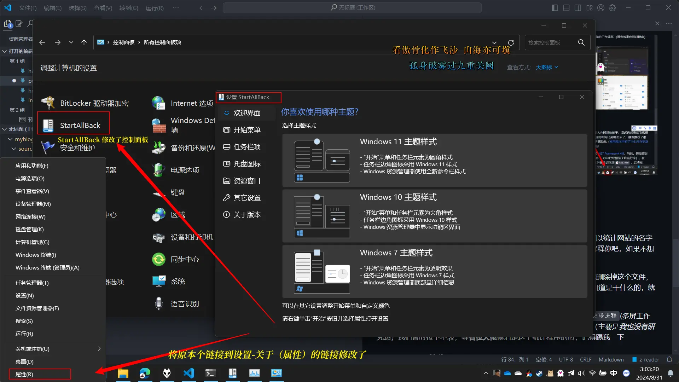The image size is (679, 382).
Task: Open the 文件(F) menu in VS Code
Action: [x=28, y=8]
